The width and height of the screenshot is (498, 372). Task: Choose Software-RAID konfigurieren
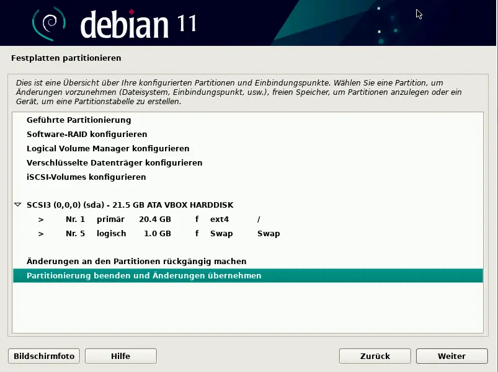pos(87,134)
